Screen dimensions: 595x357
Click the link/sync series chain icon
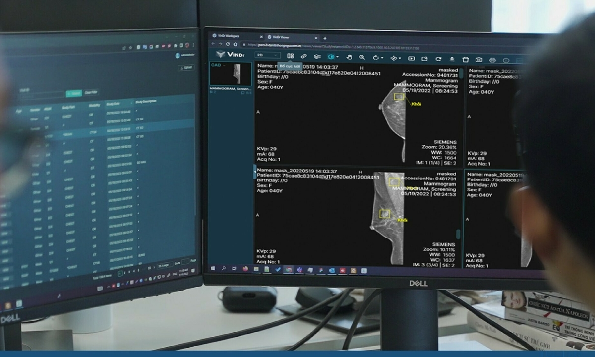[304, 57]
